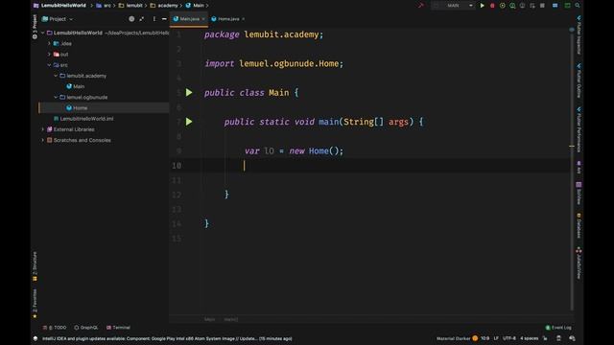Click the read-only lock icon in status bar
Image resolution: width=614 pixels, height=345 pixels.
coord(546,338)
